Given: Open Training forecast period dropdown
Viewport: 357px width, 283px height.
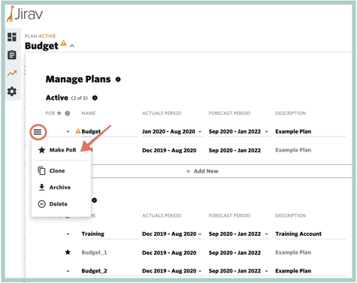Looking at the screenshot, I should 240,234.
